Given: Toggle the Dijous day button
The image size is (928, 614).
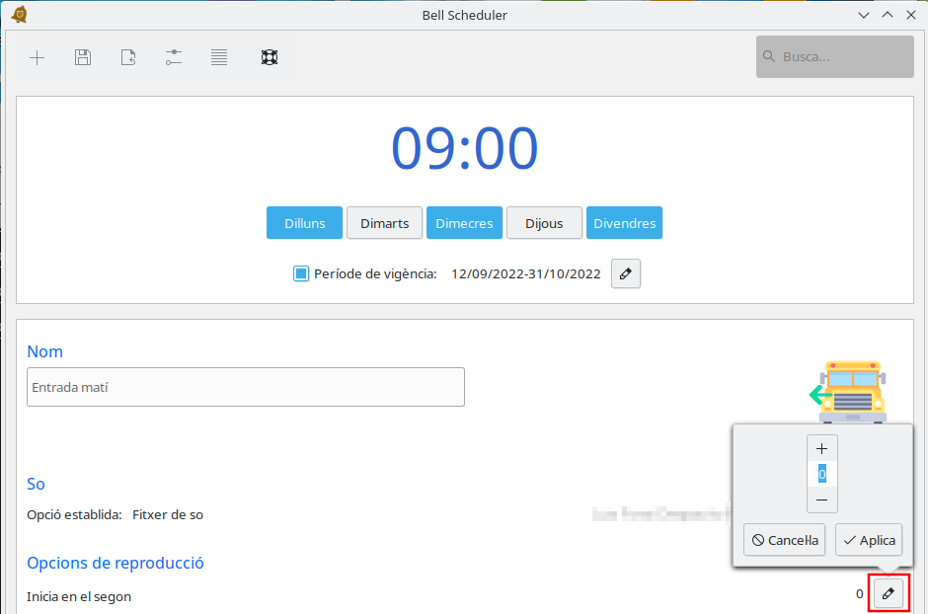Looking at the screenshot, I should 544,223.
